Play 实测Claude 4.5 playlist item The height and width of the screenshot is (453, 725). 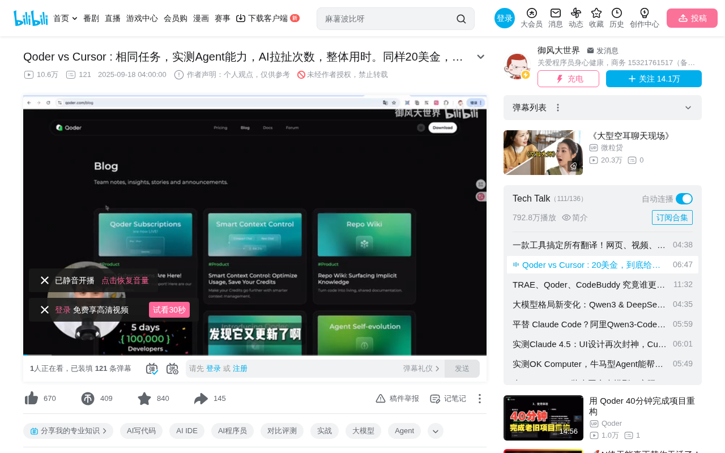603,344
